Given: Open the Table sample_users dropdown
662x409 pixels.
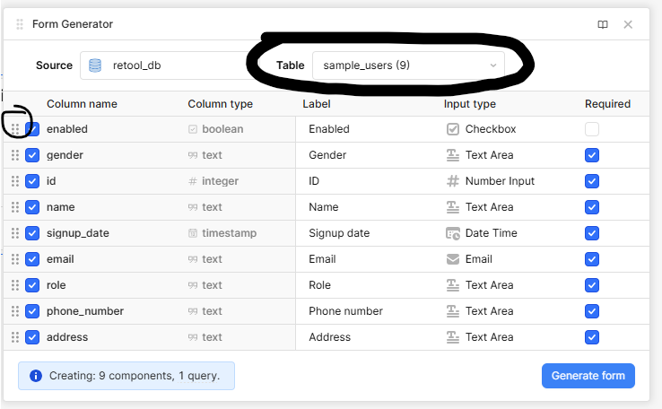Looking at the screenshot, I should point(408,65).
